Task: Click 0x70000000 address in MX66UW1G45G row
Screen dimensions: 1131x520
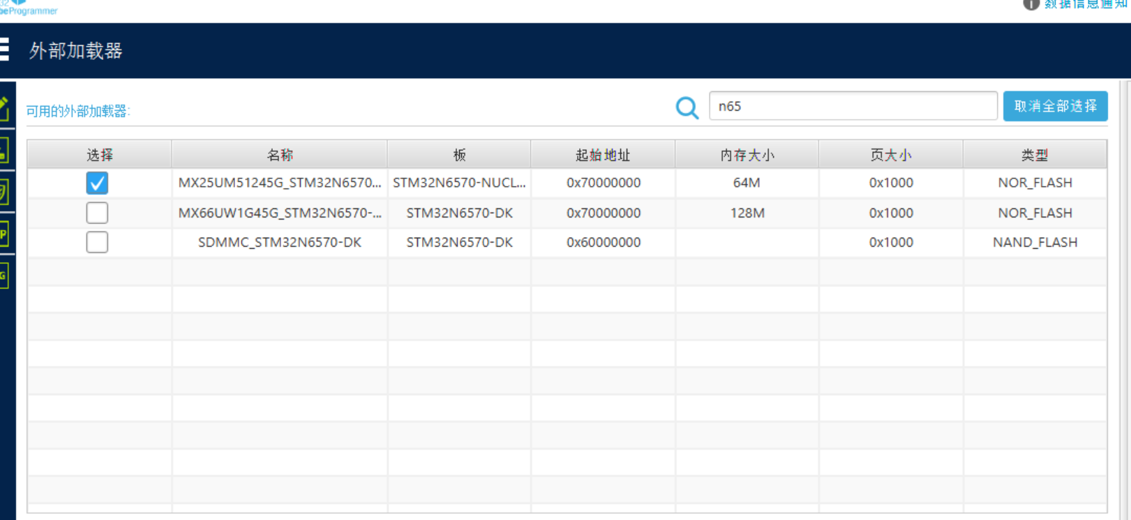Action: [604, 213]
